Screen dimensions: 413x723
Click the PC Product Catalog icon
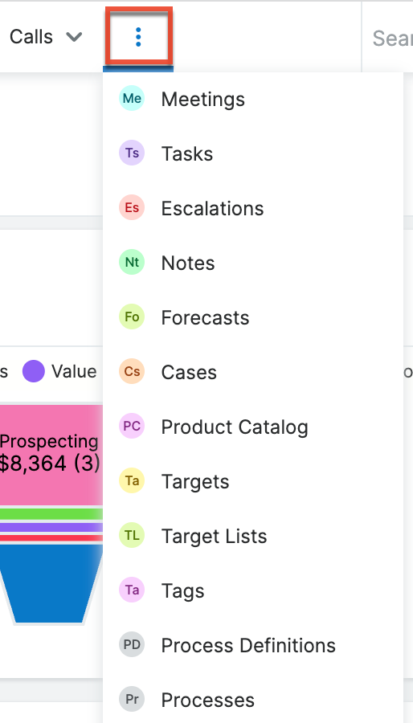[132, 426]
